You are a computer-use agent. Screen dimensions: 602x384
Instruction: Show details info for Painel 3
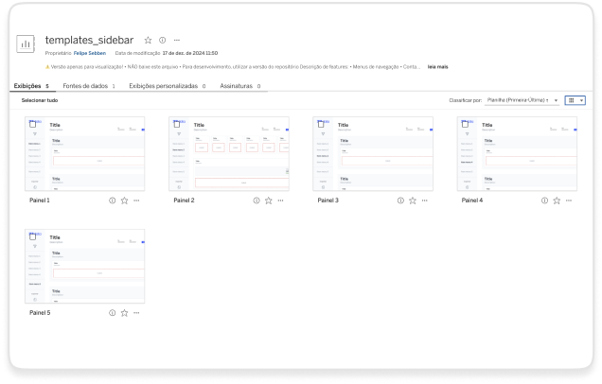(x=400, y=201)
